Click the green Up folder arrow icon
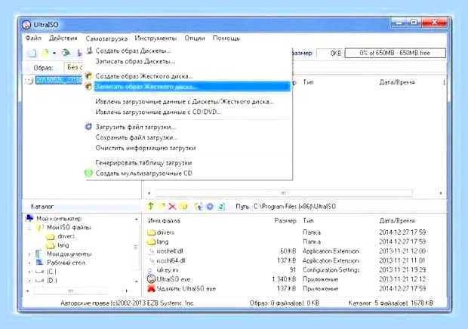The height and width of the screenshot is (329, 468). 151,206
